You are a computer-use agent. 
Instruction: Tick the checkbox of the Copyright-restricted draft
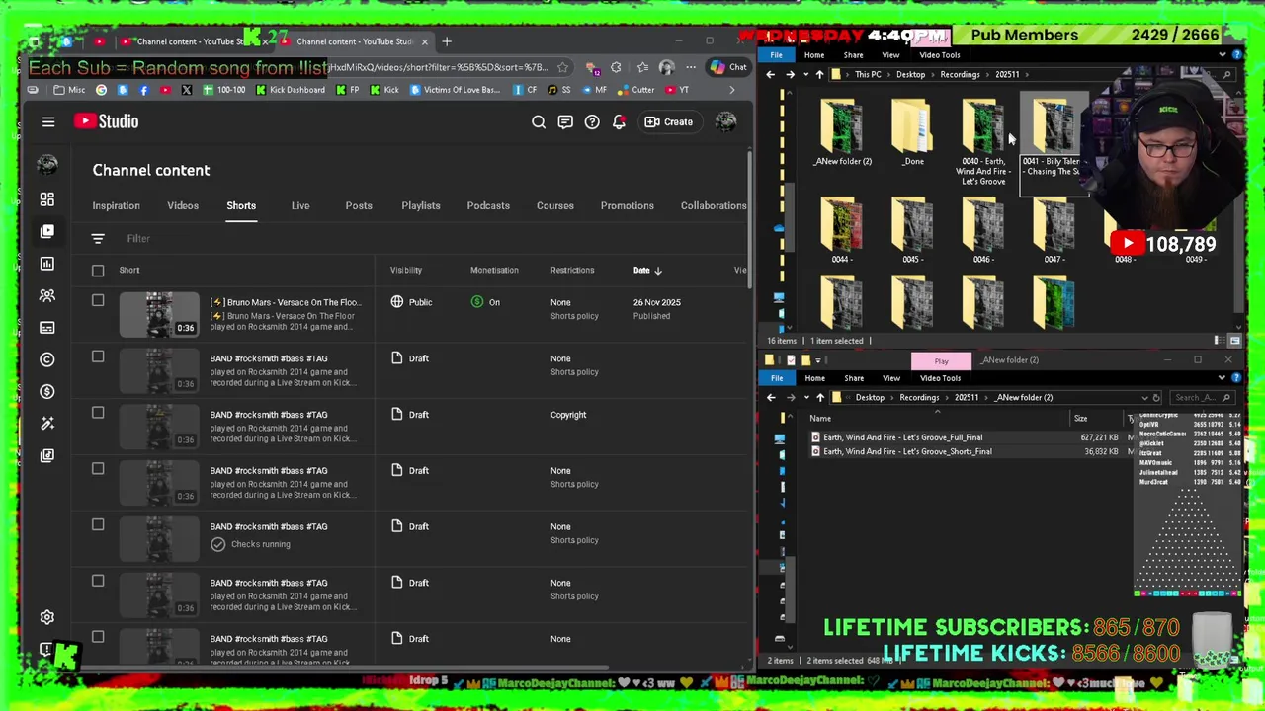tap(98, 413)
